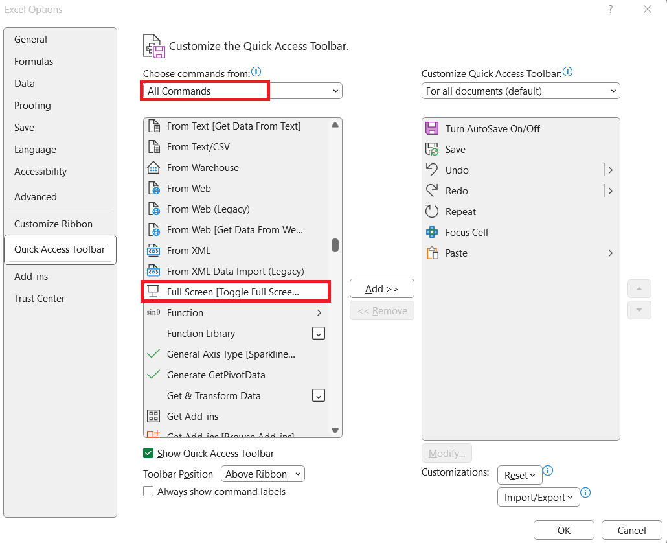Click the Function sinθ icon

(153, 312)
